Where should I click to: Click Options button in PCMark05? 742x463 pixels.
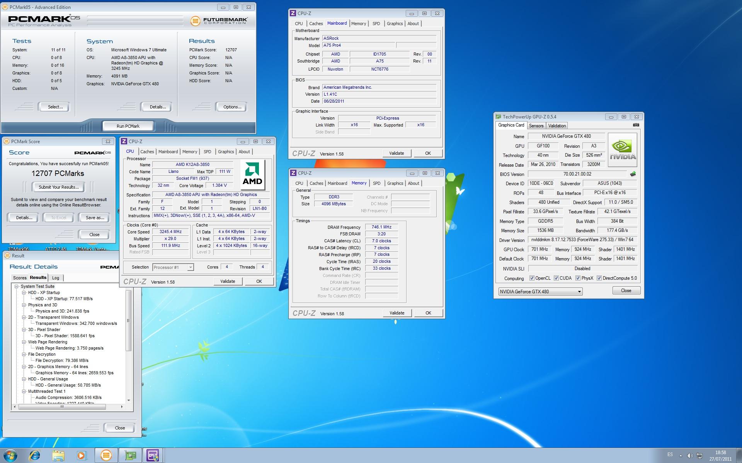(232, 107)
